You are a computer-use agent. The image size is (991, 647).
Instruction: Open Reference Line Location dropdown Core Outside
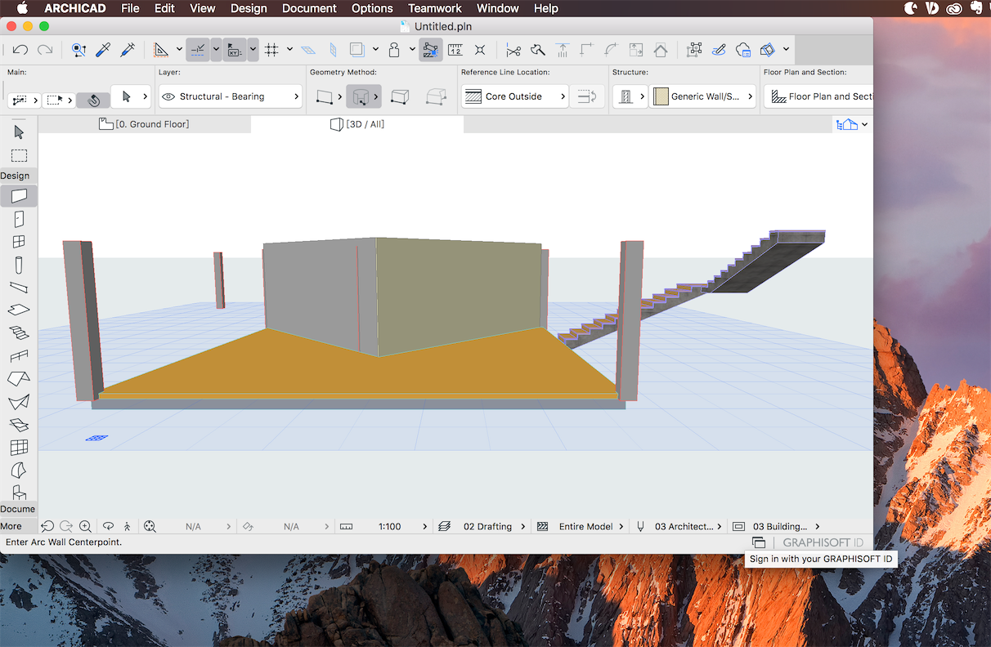coord(514,96)
